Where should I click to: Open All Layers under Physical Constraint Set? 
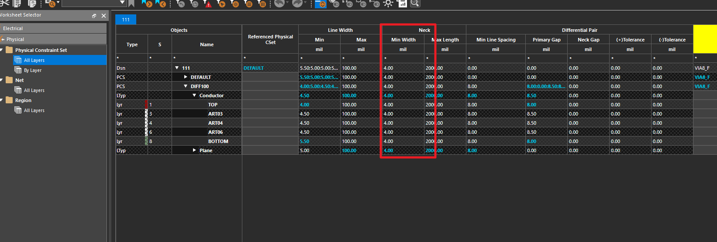tap(60, 60)
